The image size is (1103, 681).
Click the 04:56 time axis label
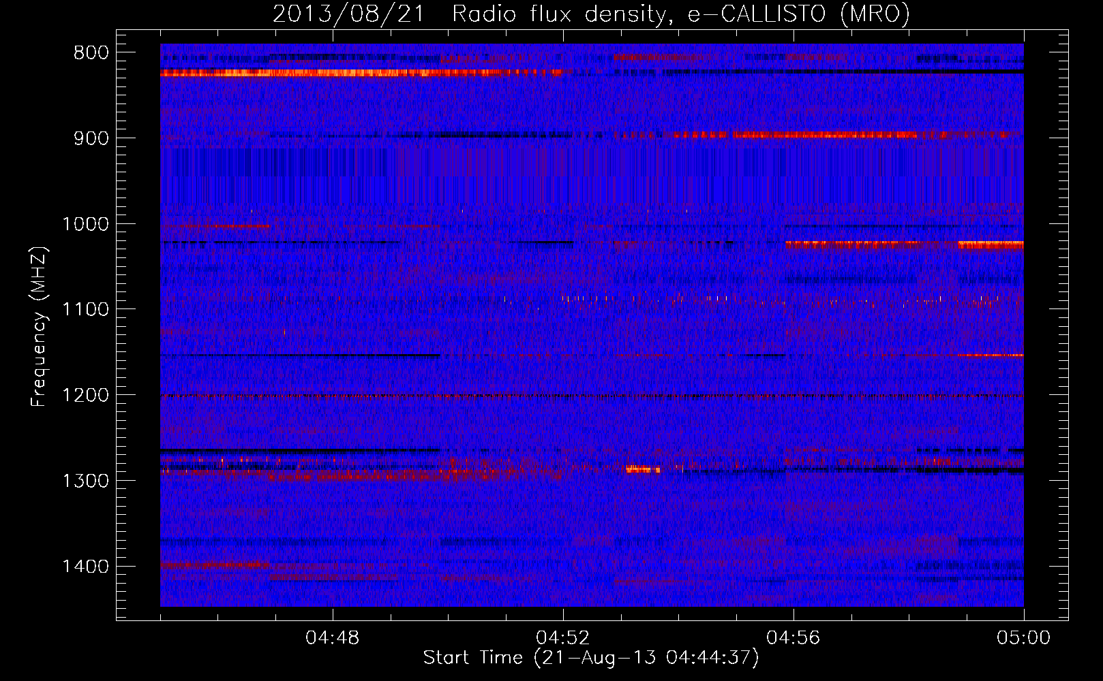794,638
